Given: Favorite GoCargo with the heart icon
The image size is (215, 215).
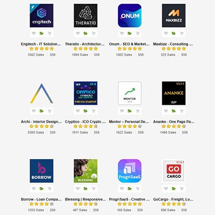Looking at the screenshot, I should pyautogui.click(x=166, y=189).
